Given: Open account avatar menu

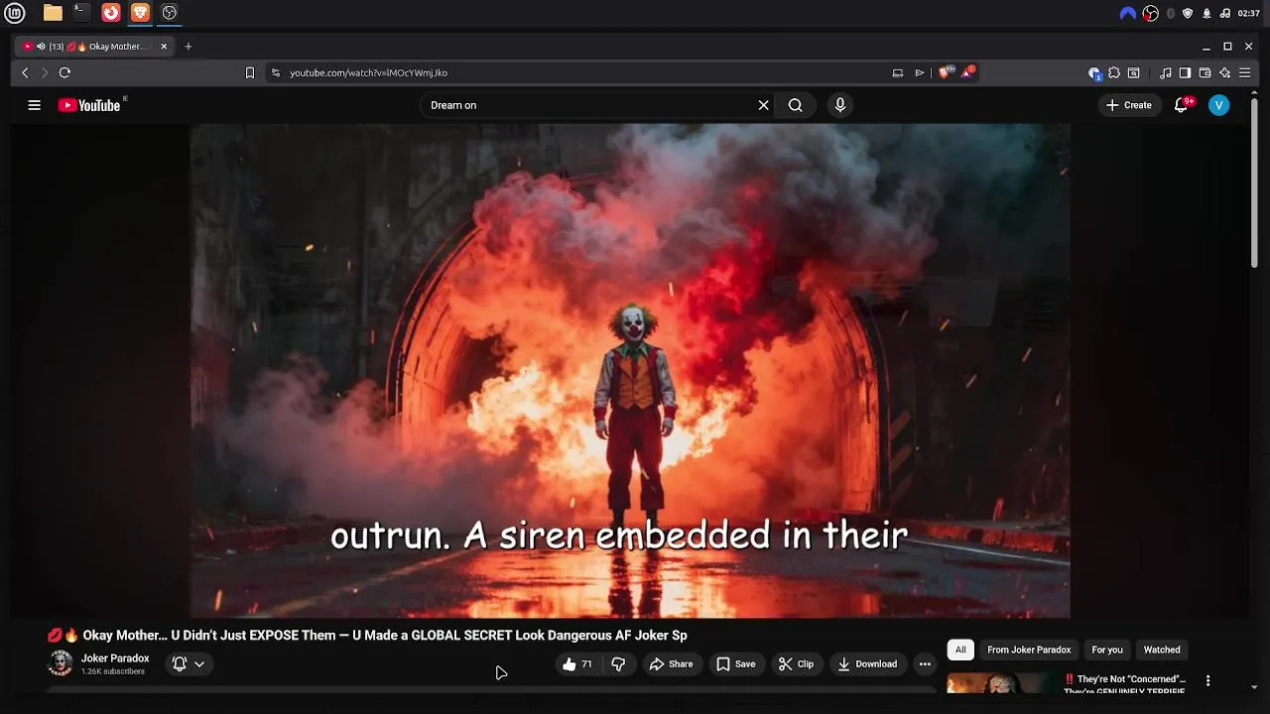Looking at the screenshot, I should point(1219,105).
